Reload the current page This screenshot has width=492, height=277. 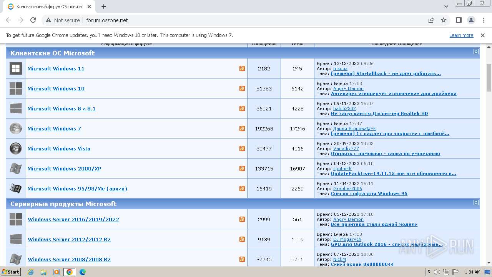(33, 20)
